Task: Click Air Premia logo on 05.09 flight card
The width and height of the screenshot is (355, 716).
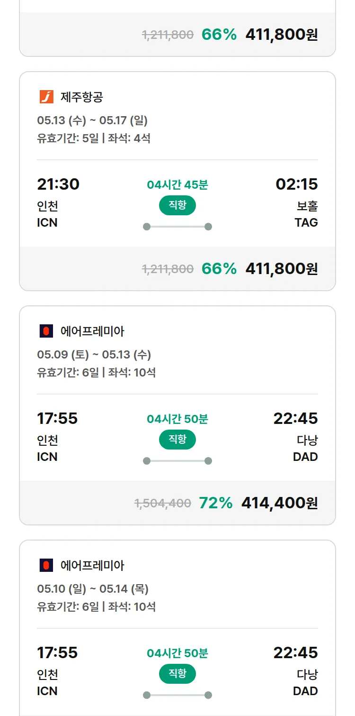Action: 46,331
